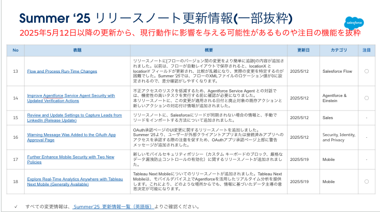380x212 pixels.
Task: Click the 注目 column header
Action: pos(367,50)
